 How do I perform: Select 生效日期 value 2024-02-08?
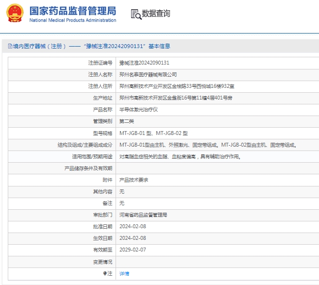tap(133, 238)
